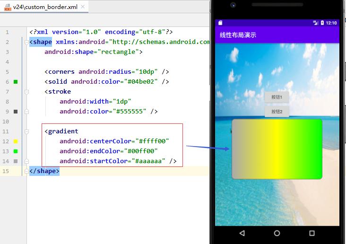This screenshot has width=346, height=244.
Task: Collapse the stroke tag fold on line 7
Action: (26, 92)
